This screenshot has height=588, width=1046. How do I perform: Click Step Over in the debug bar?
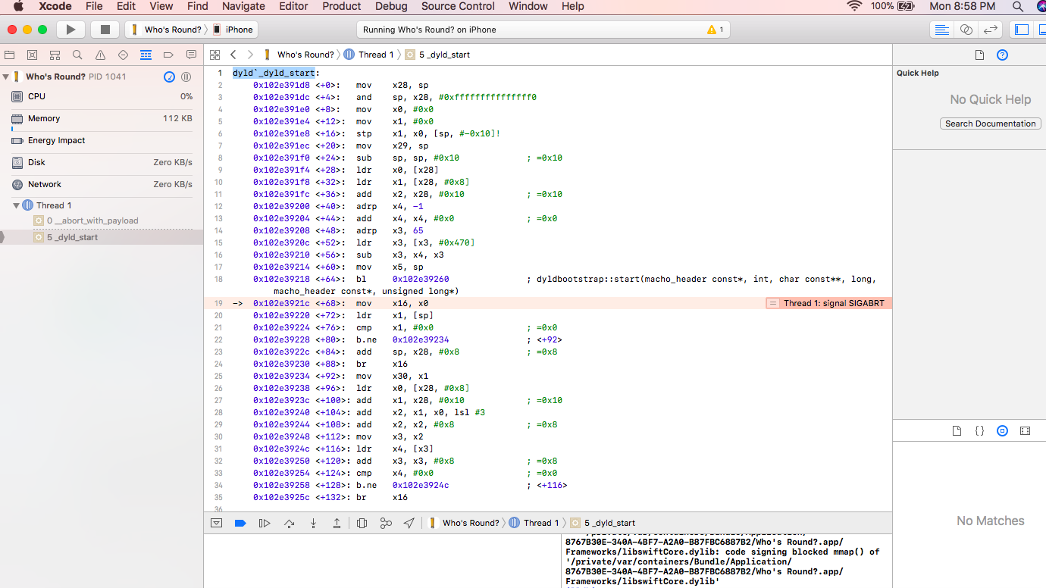coord(289,523)
